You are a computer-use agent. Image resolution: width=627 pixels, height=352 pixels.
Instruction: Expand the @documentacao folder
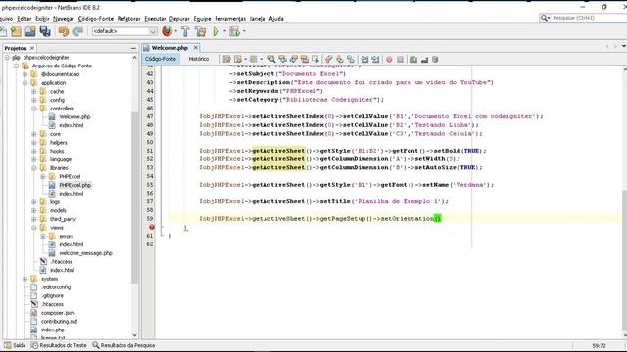[24, 74]
